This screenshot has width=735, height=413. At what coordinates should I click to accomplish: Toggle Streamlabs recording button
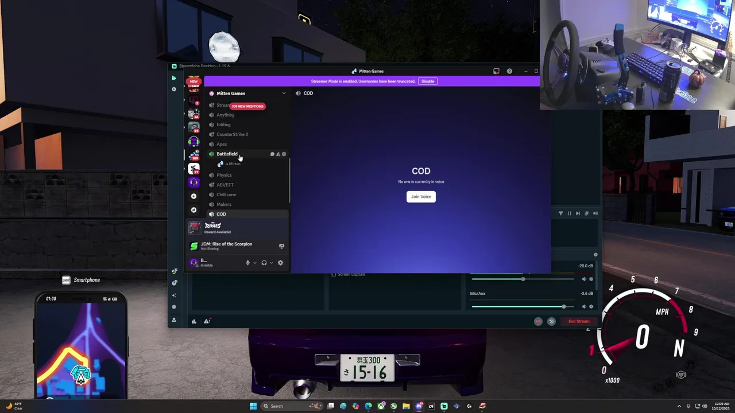[x=538, y=321]
